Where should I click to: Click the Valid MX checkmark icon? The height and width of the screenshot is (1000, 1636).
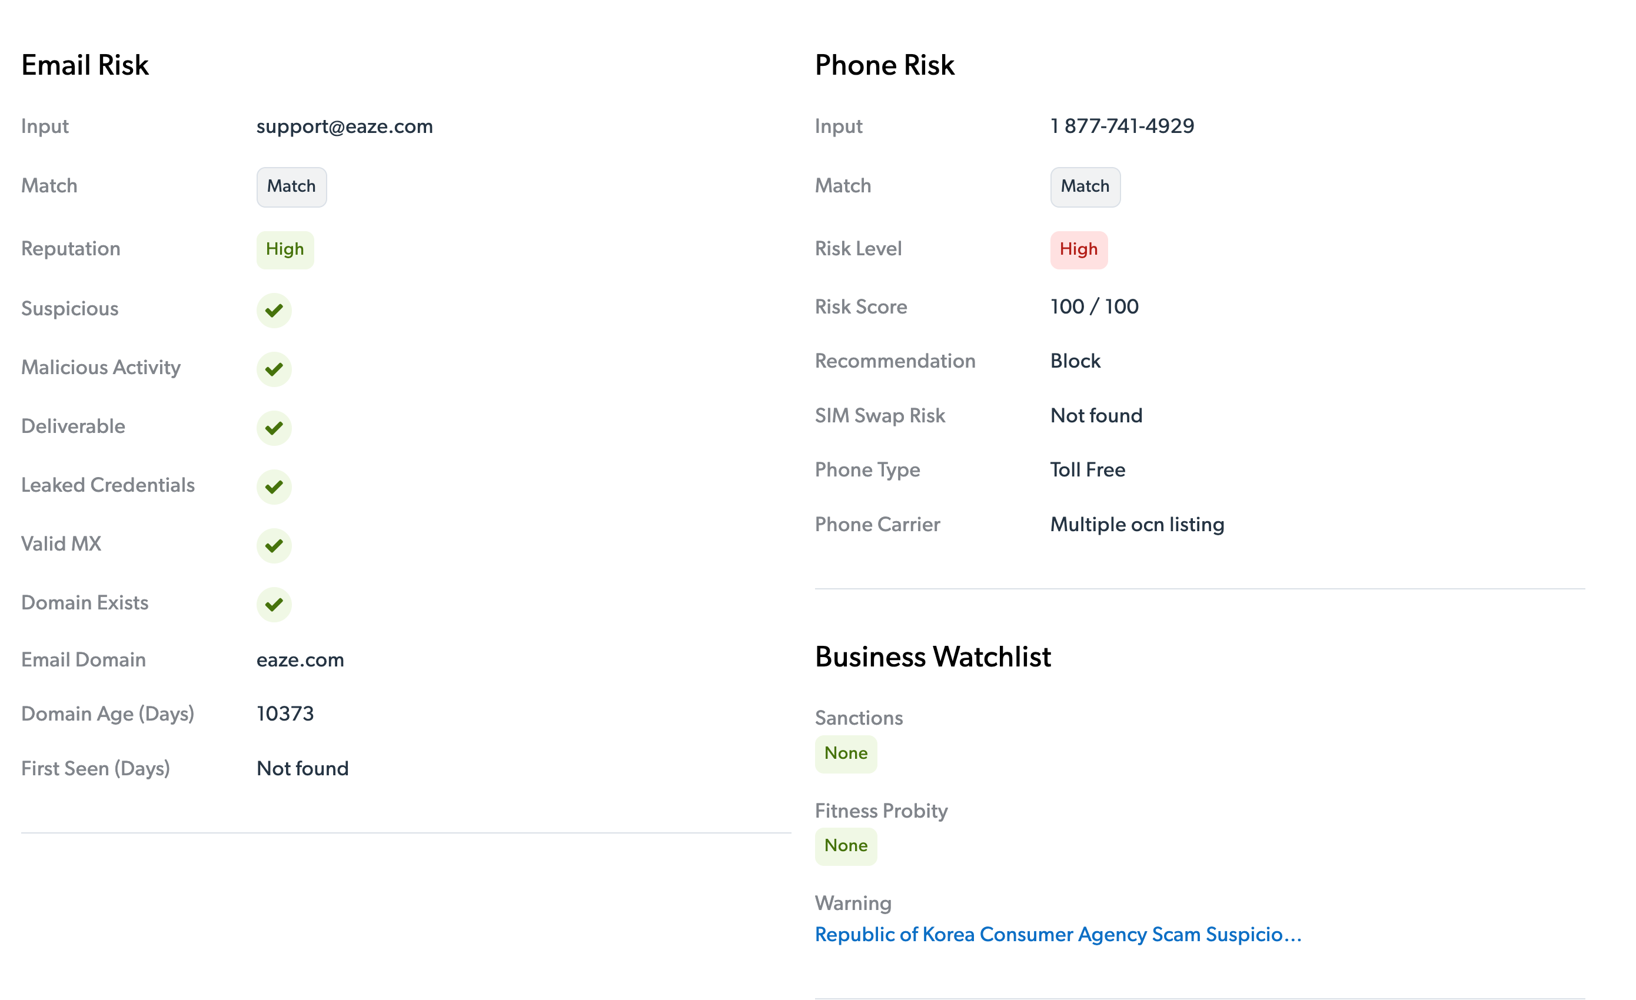(x=274, y=545)
